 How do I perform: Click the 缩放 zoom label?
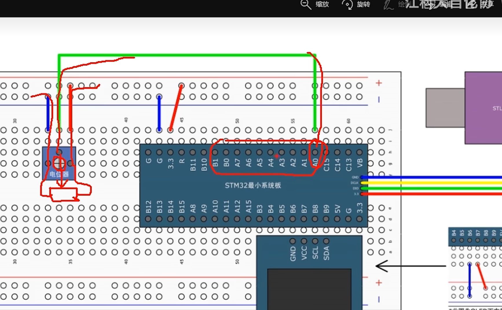tap(322, 5)
